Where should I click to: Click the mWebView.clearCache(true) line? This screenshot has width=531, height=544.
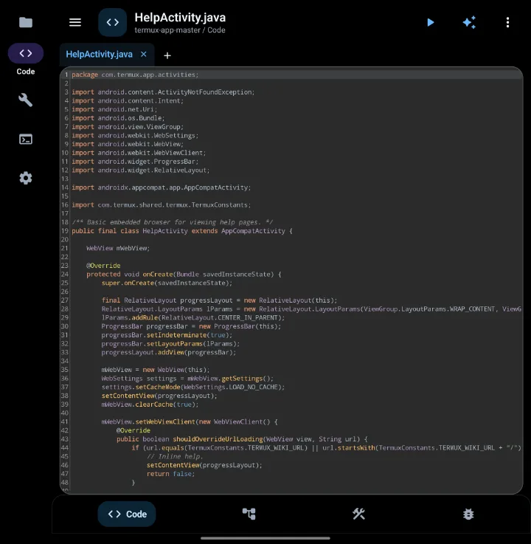(150, 404)
